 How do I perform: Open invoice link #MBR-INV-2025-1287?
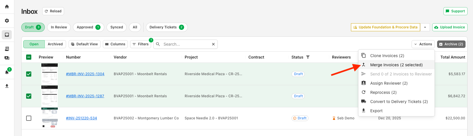click(x=85, y=96)
